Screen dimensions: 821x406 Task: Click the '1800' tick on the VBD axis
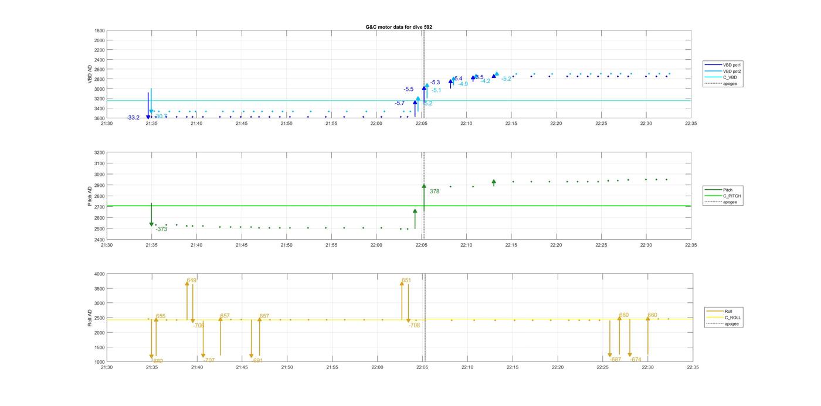(100, 30)
